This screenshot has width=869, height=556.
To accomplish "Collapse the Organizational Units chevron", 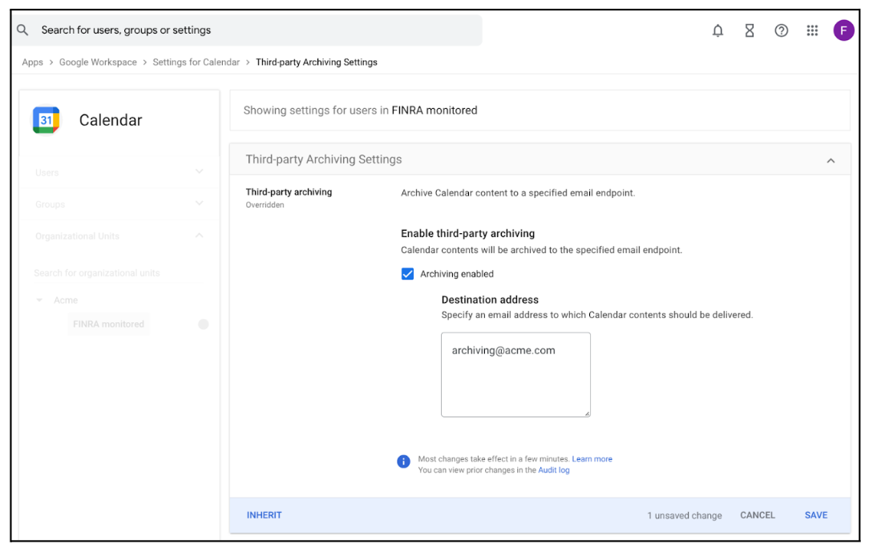I will click(199, 236).
